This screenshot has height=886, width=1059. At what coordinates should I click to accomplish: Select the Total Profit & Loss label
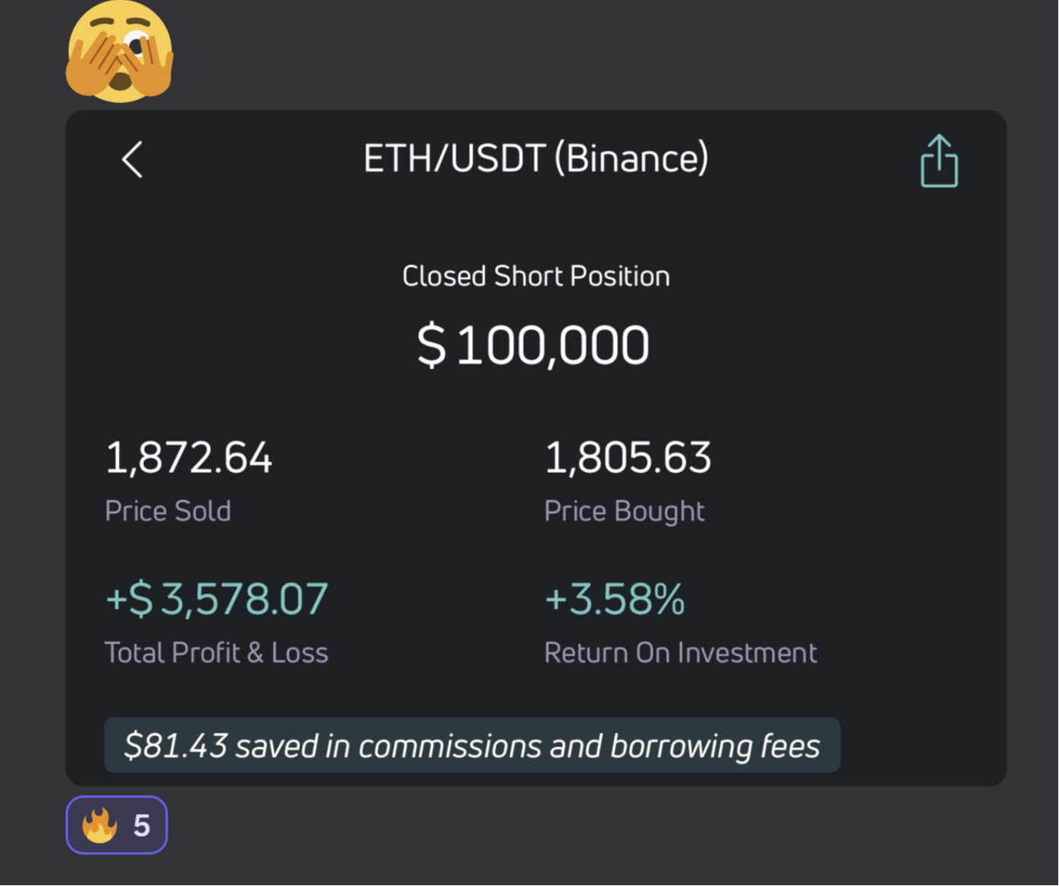click(217, 653)
